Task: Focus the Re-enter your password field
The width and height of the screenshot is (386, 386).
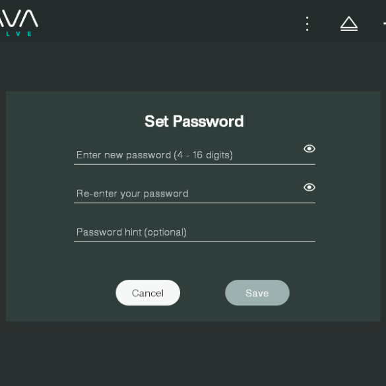Action: 195,194
